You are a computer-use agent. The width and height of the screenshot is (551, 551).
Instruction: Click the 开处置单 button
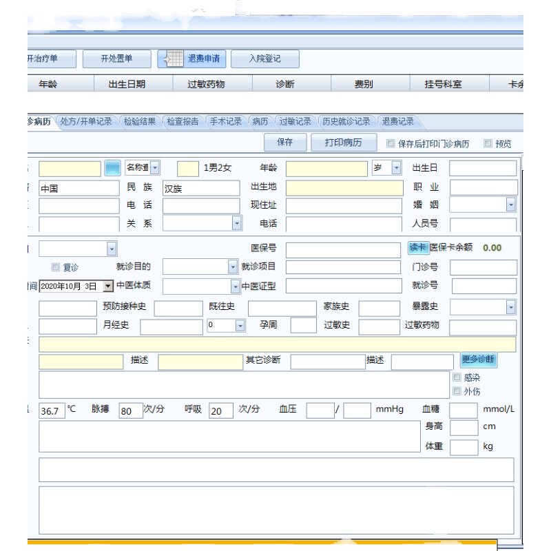coord(116,59)
